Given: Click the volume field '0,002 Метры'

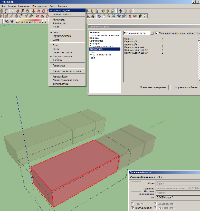Looking at the screenshot, I should [178, 197].
